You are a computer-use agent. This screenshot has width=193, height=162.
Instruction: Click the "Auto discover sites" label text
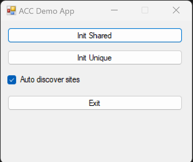click(x=50, y=79)
